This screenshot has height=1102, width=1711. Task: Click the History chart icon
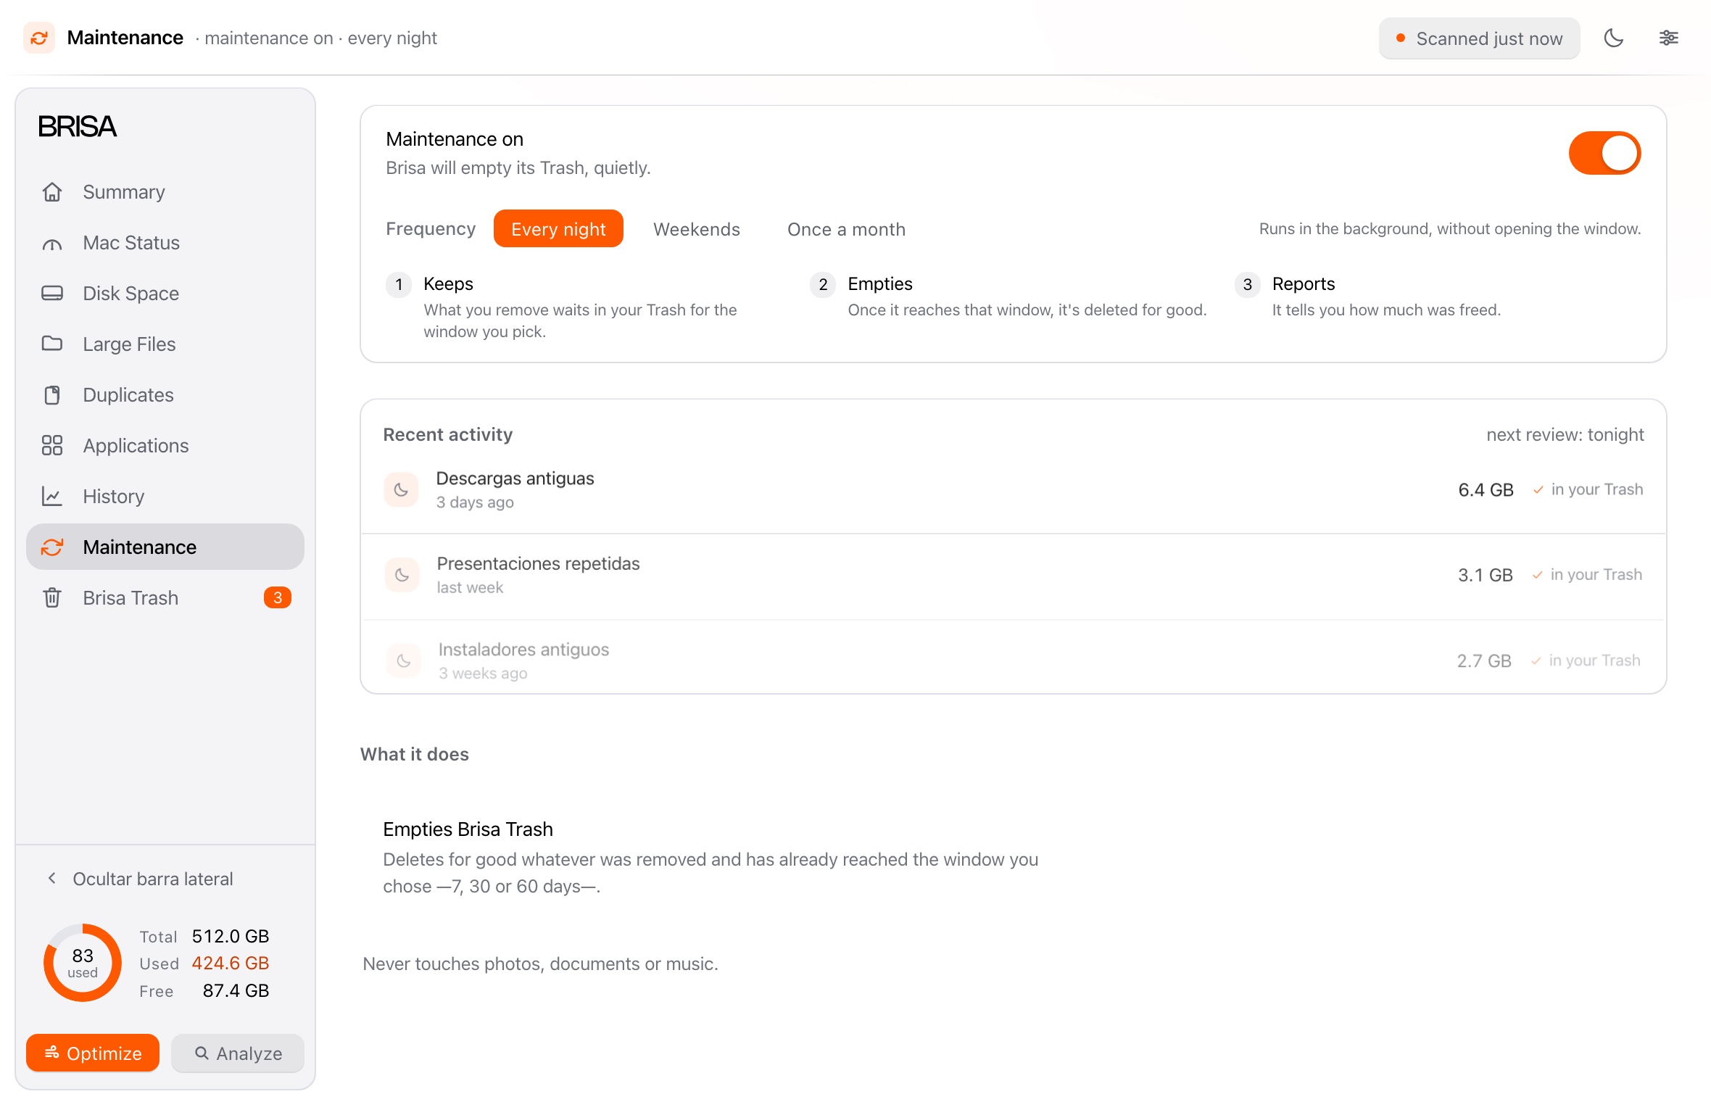[52, 497]
